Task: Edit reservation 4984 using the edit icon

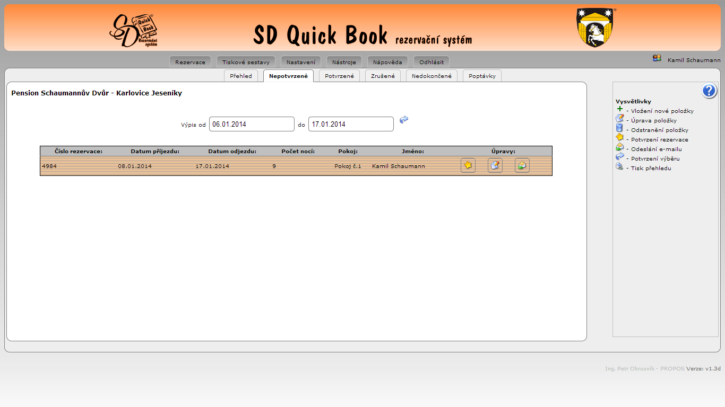Action: 495,165
